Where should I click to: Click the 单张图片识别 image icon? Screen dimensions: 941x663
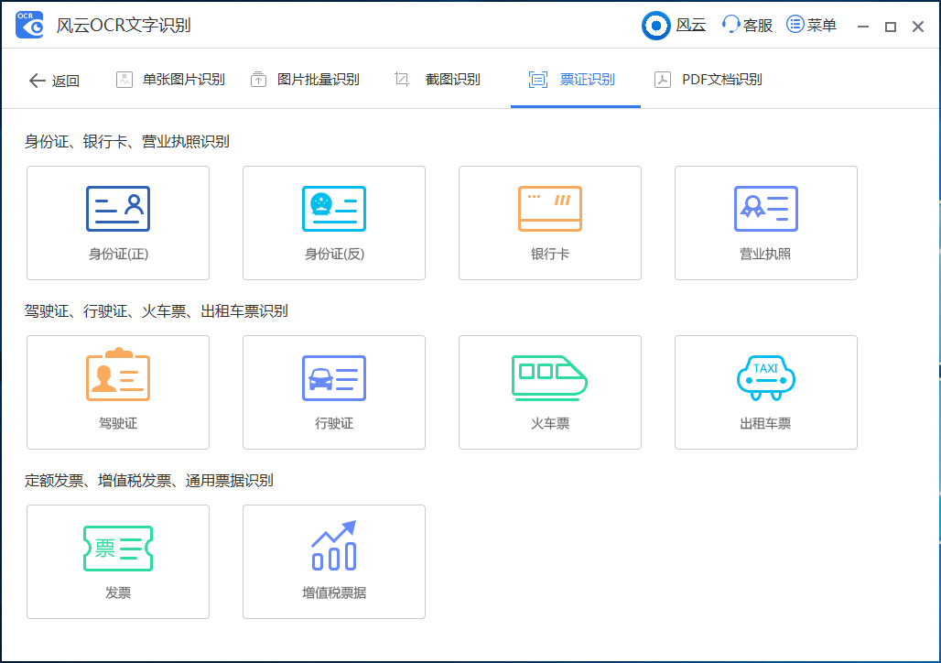tap(124, 80)
